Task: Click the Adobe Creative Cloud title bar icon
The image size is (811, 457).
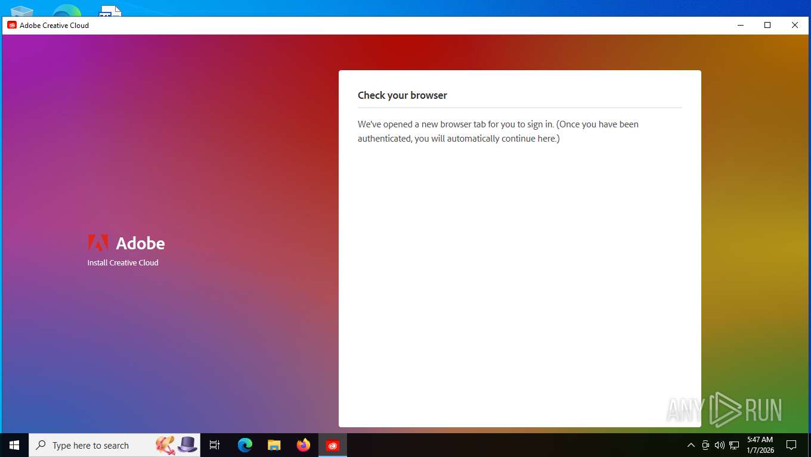Action: tap(12, 25)
